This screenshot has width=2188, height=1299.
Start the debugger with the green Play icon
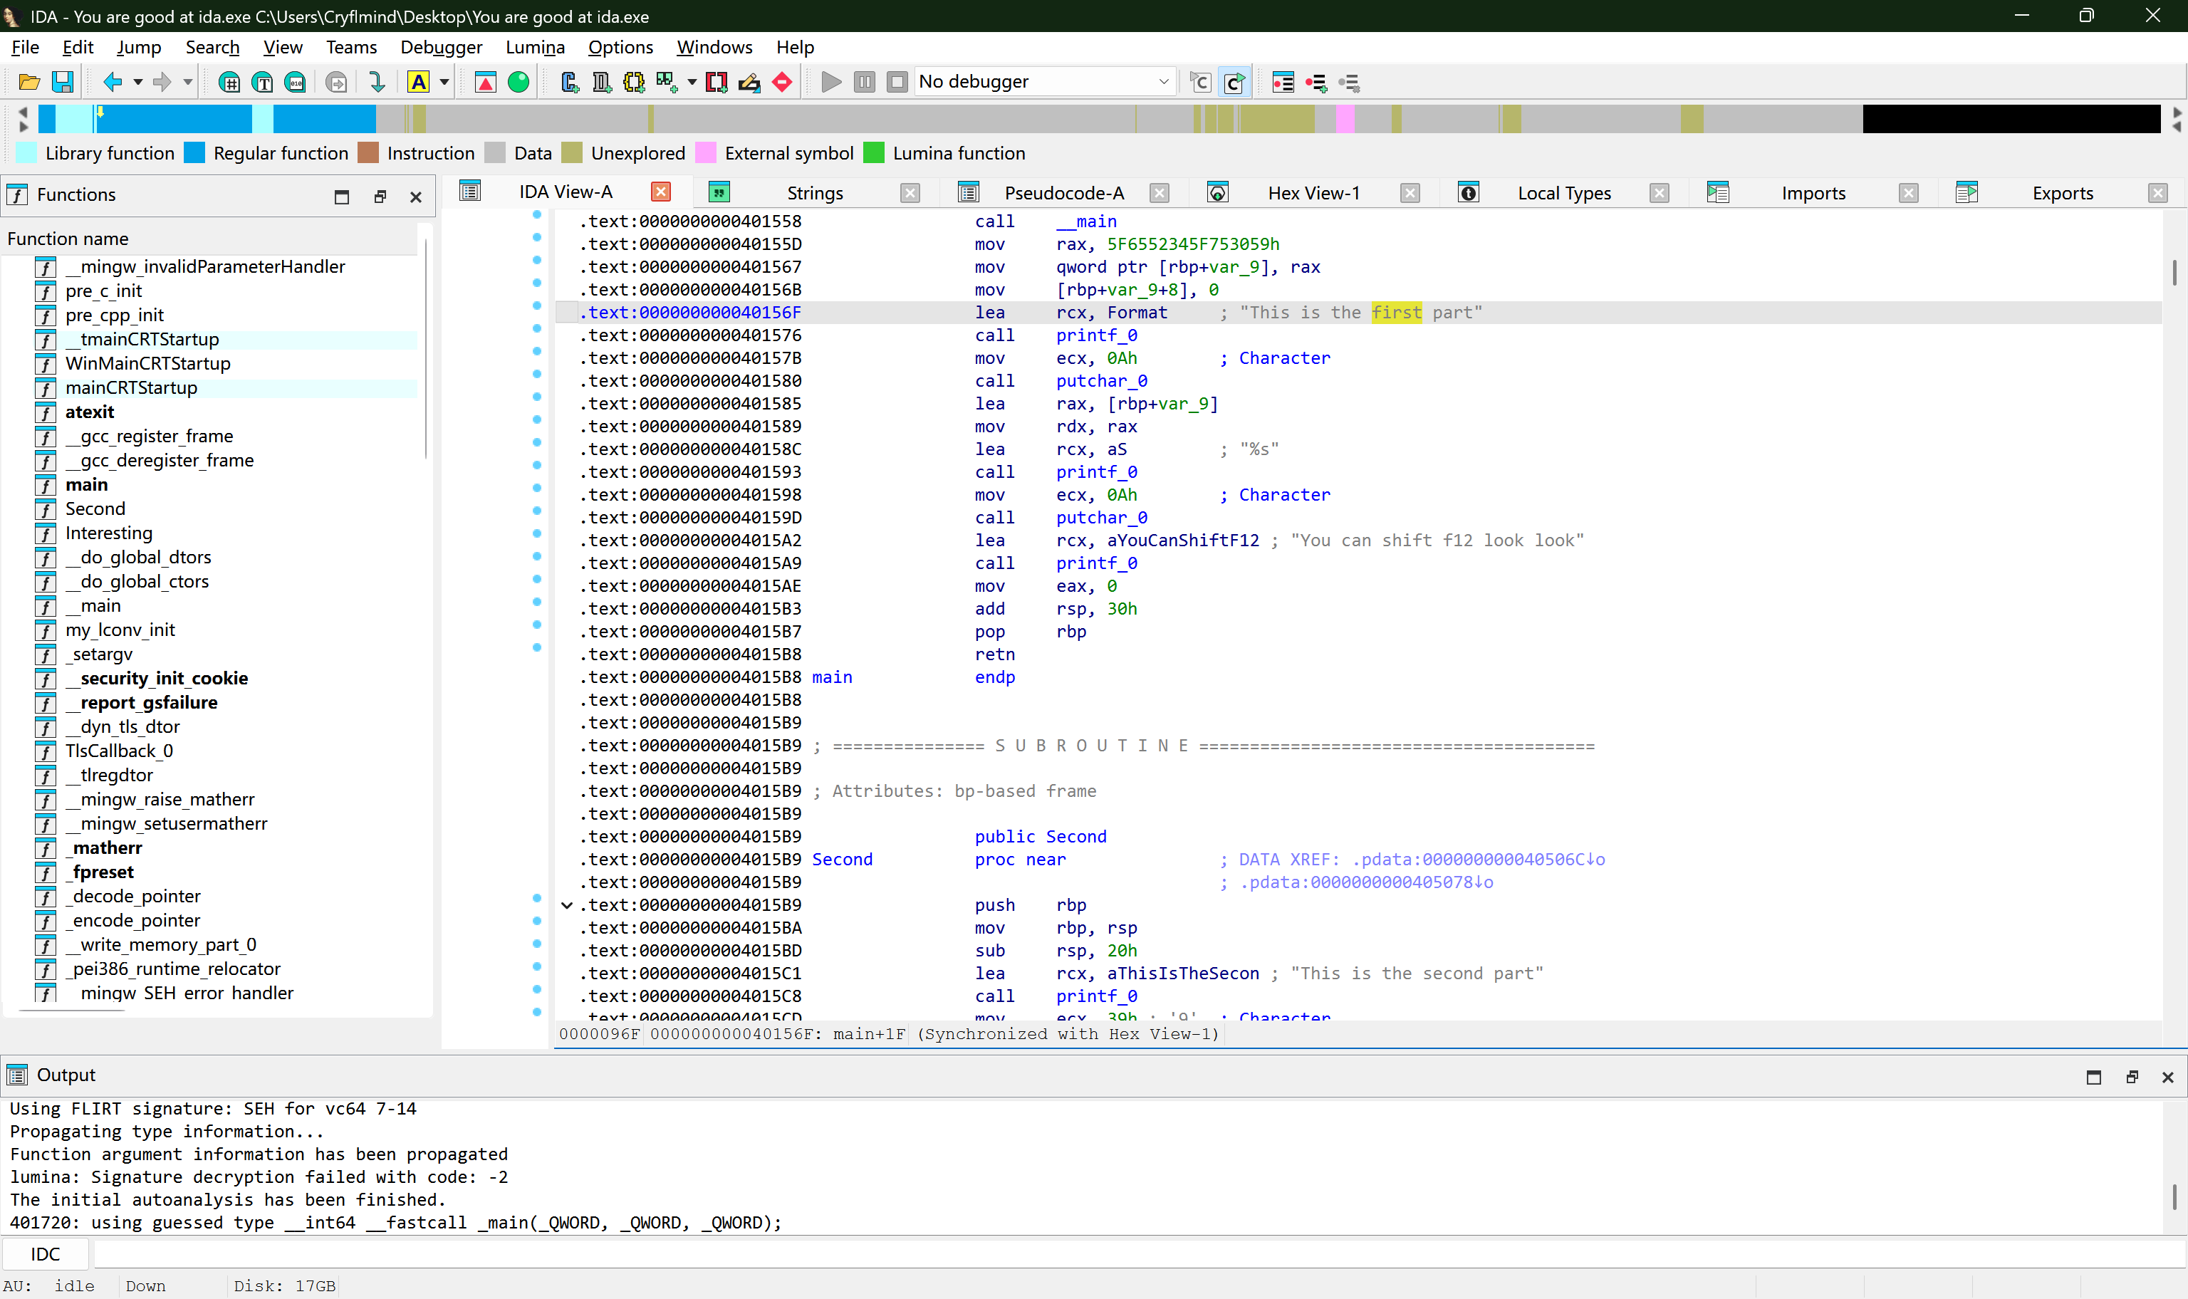coord(830,81)
